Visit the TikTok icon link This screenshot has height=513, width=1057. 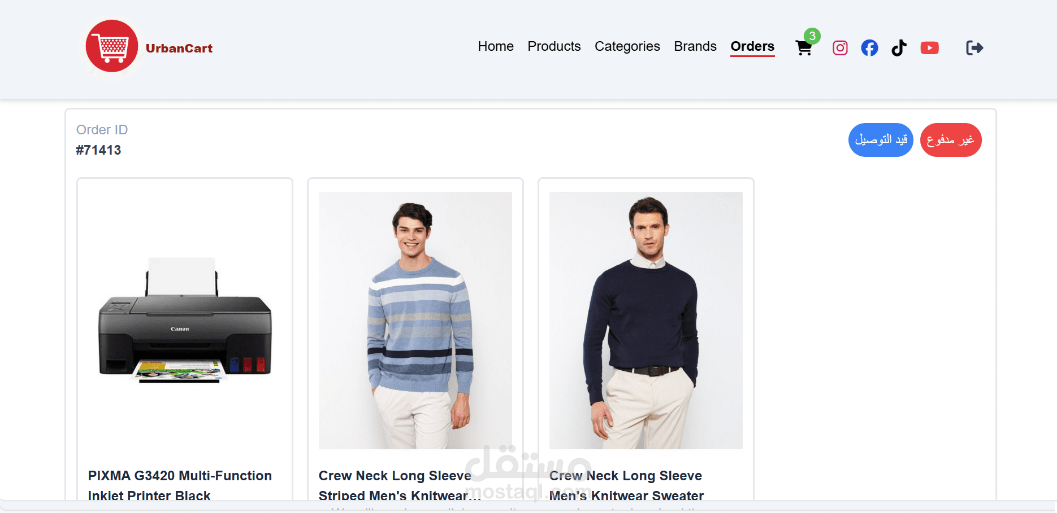click(x=899, y=48)
